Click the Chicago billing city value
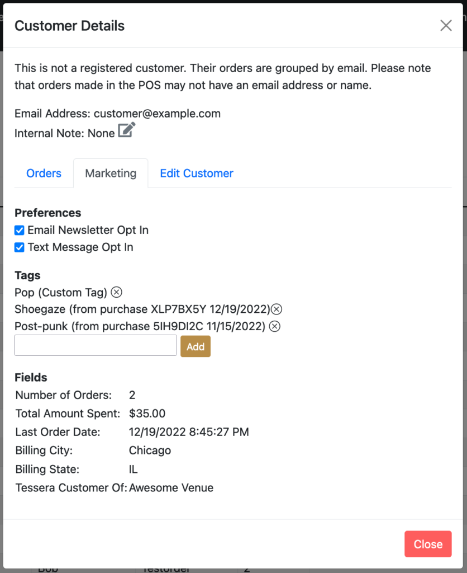This screenshot has height=573, width=467. [x=150, y=450]
